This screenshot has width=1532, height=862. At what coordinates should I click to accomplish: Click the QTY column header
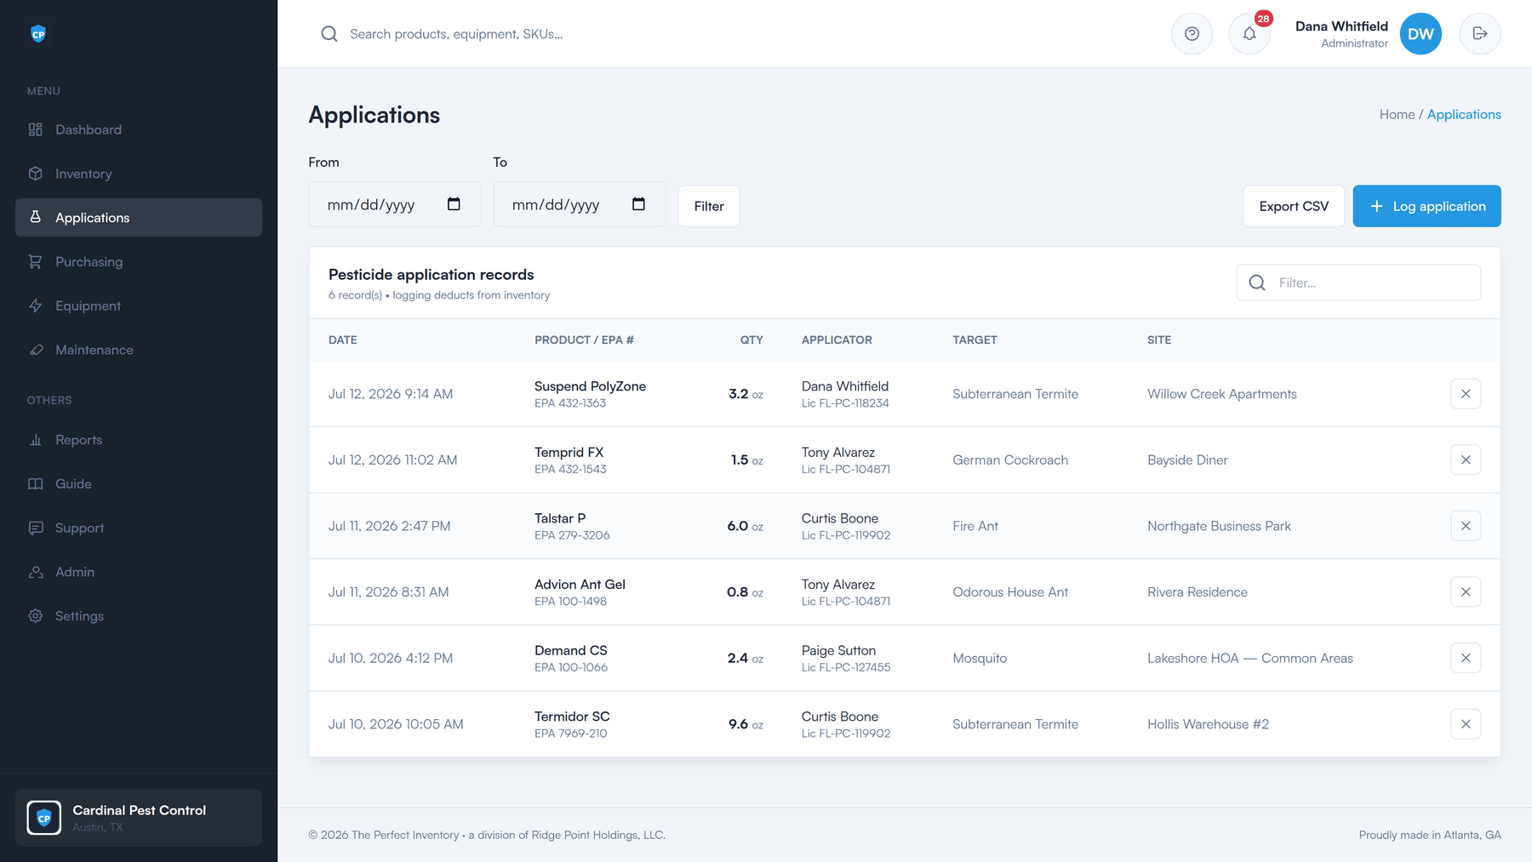pyautogui.click(x=752, y=340)
